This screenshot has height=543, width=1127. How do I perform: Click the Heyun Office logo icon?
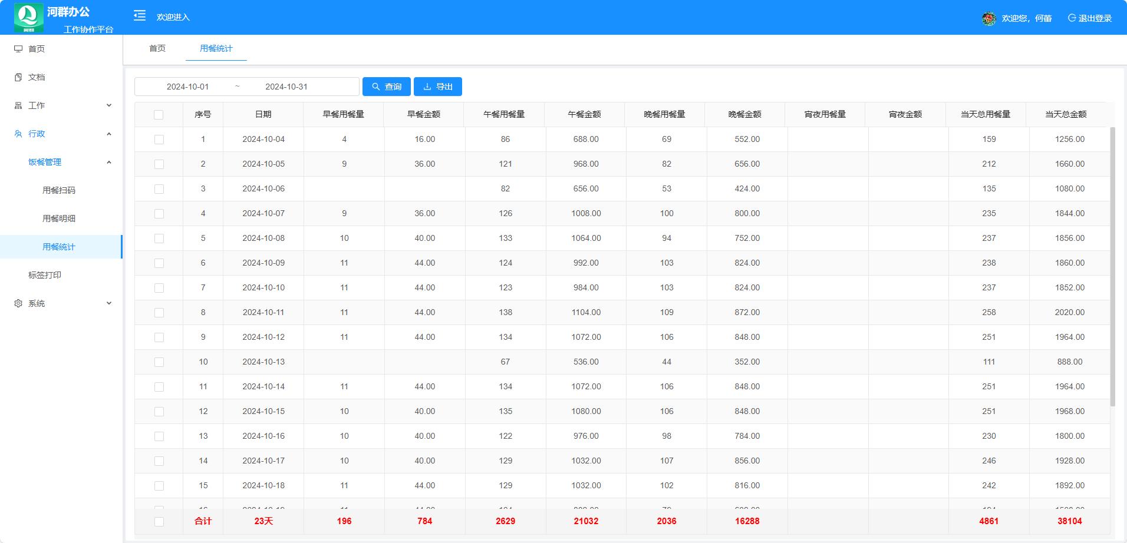tap(28, 17)
